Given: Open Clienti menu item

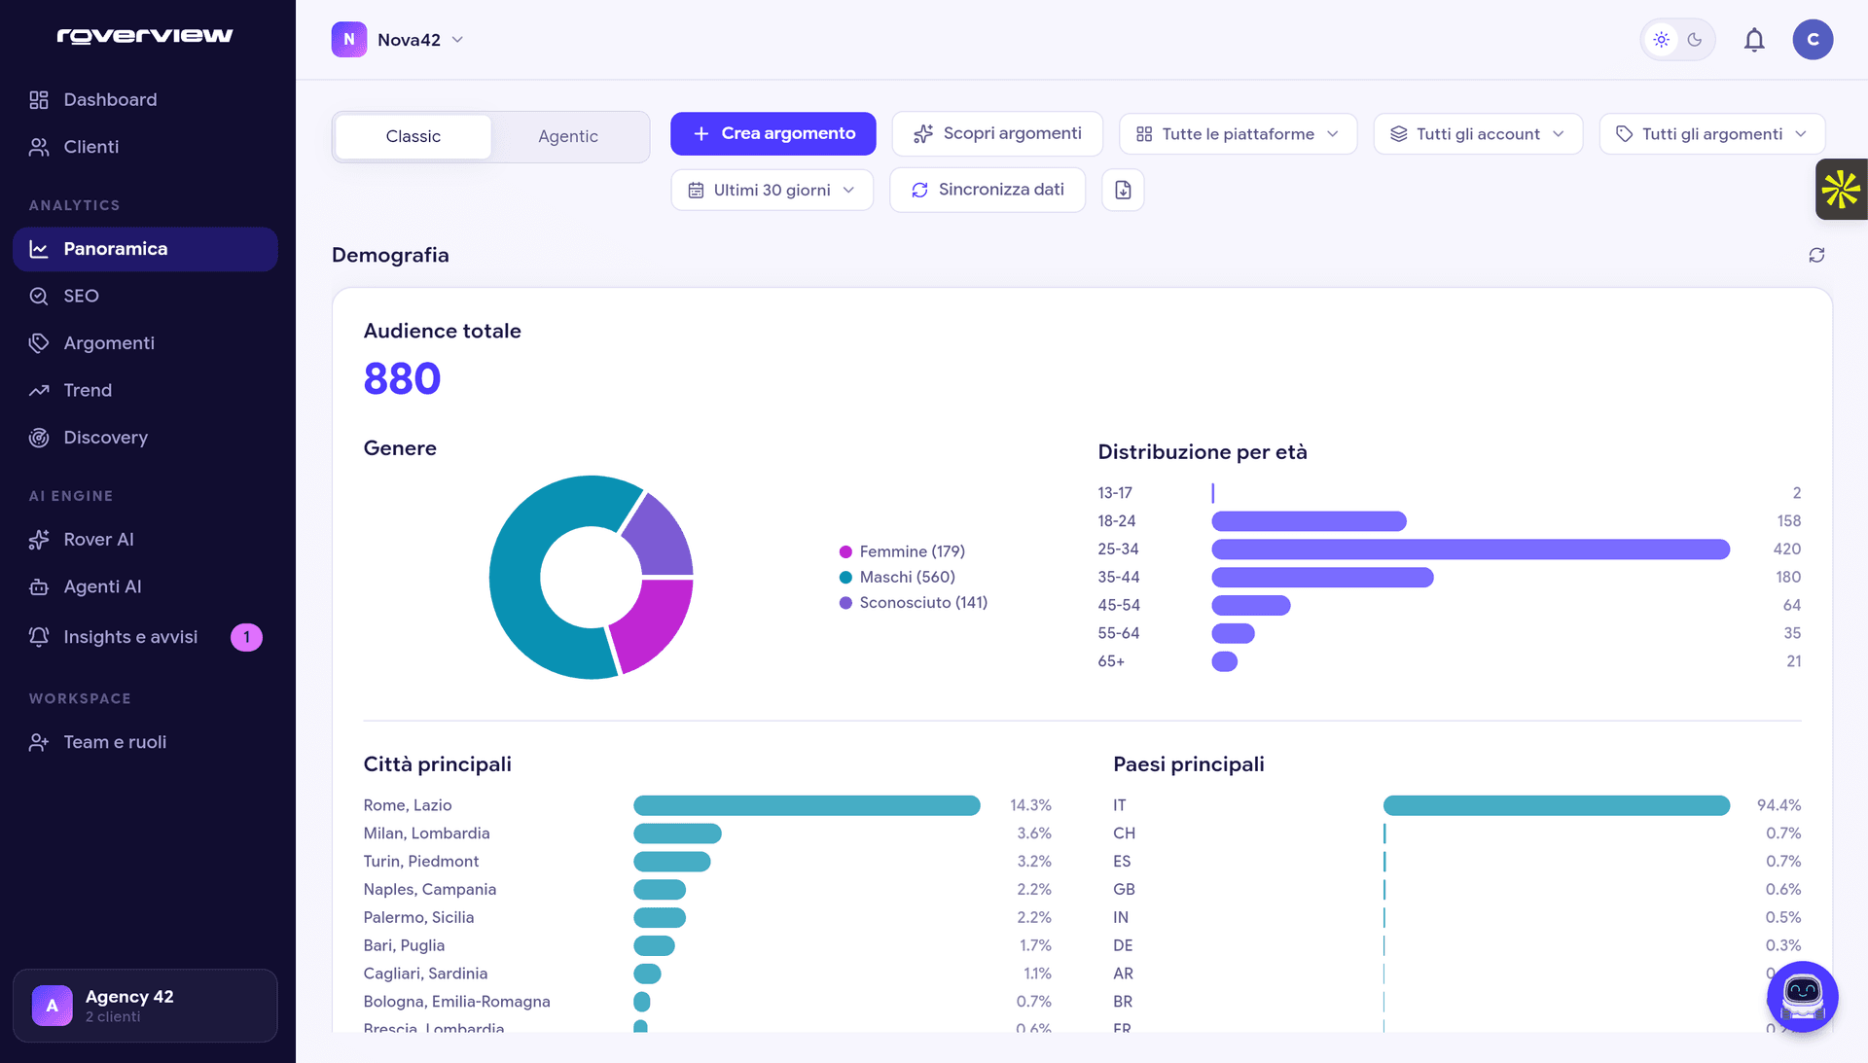Looking at the screenshot, I should (145, 147).
